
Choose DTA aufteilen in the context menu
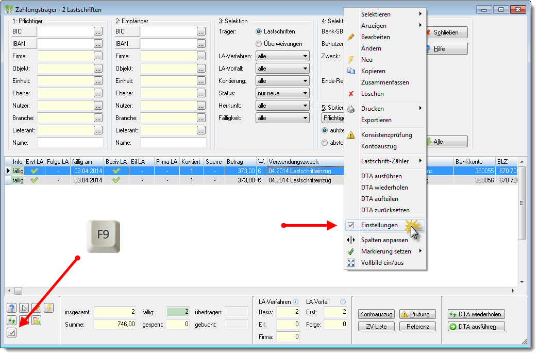[x=385, y=199]
